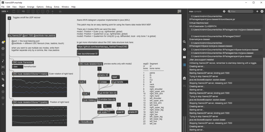Click the github.com/tecartlab URL message box

[102, 47]
